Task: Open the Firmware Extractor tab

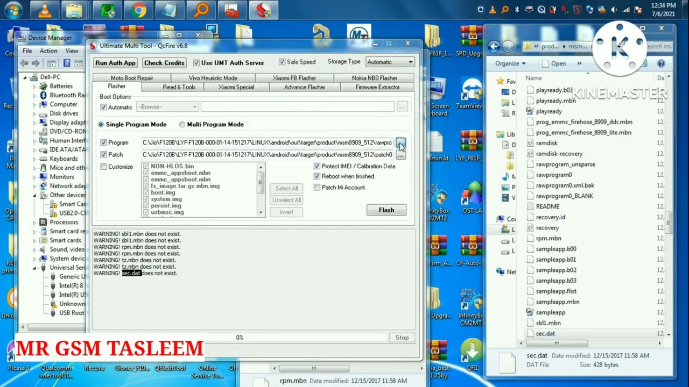Action: pos(377,87)
